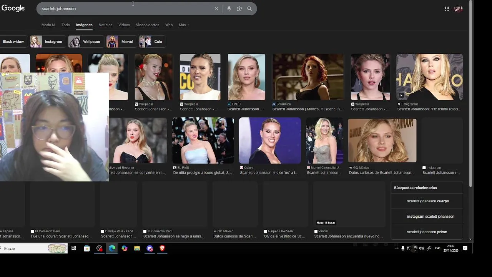
Task: Open File Explorer from taskbar
Action: click(137, 249)
